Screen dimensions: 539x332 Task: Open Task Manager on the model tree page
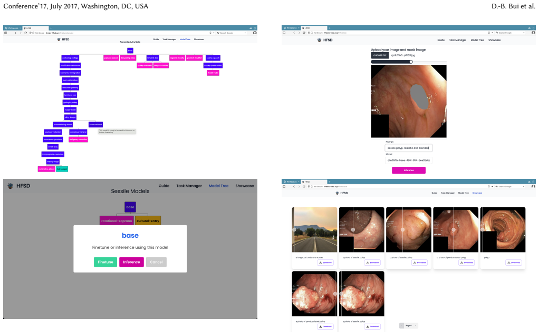coord(169,39)
